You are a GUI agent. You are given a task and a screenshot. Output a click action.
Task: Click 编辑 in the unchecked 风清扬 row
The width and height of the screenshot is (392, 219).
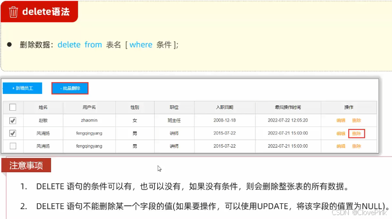click(x=341, y=146)
